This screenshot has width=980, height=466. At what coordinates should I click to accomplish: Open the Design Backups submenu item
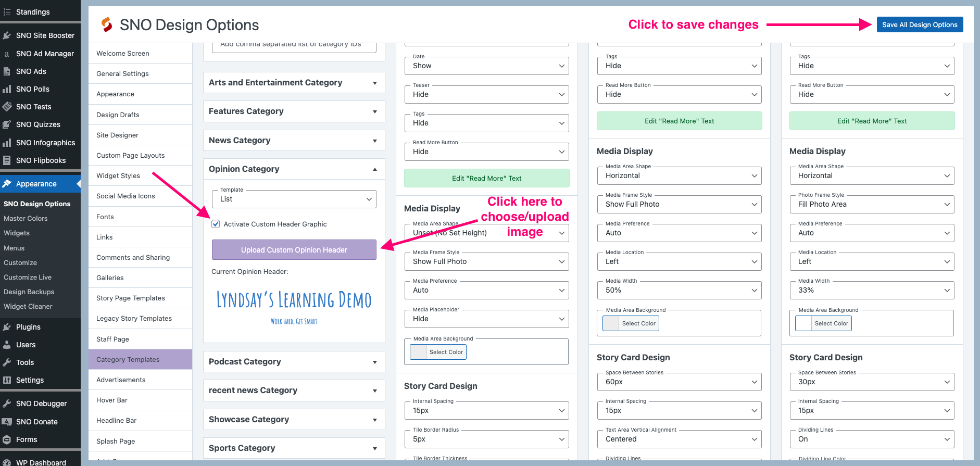click(29, 292)
